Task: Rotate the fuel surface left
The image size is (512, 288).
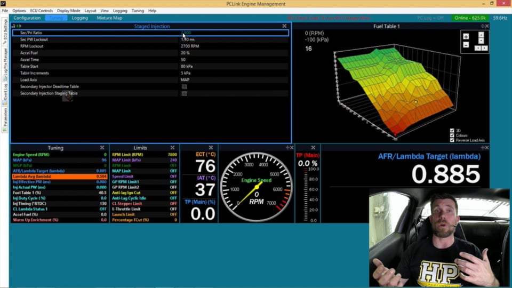Action: [x=478, y=48]
